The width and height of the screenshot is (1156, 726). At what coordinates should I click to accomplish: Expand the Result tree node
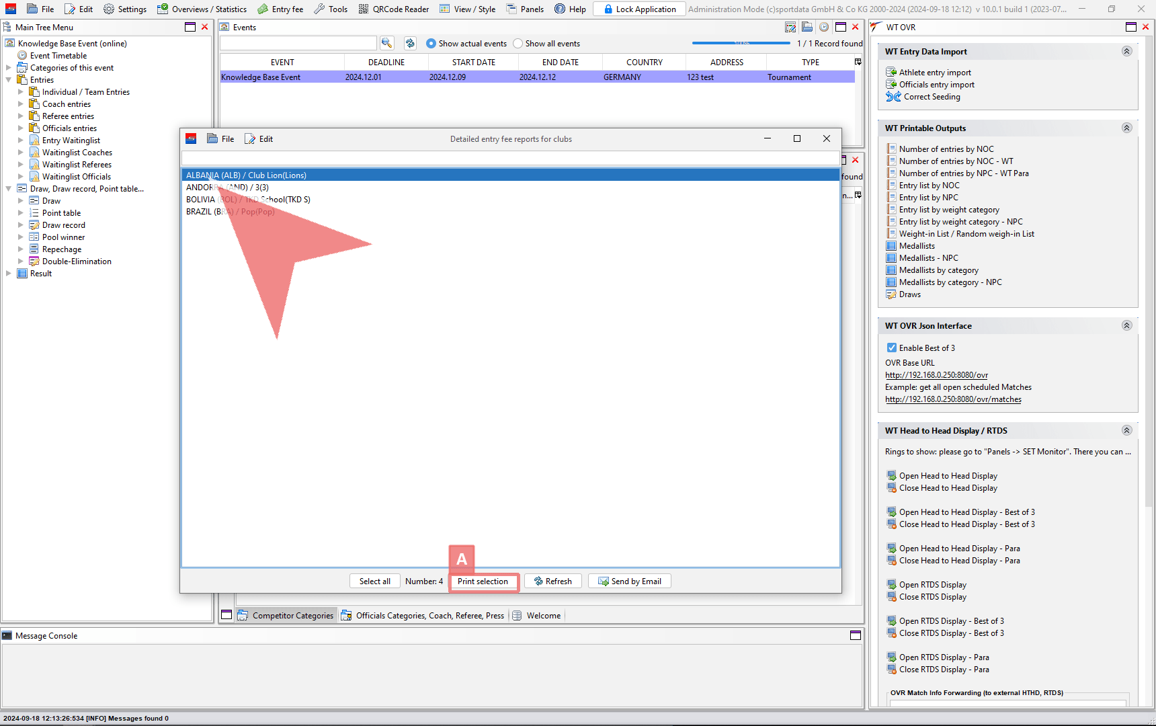[9, 274]
